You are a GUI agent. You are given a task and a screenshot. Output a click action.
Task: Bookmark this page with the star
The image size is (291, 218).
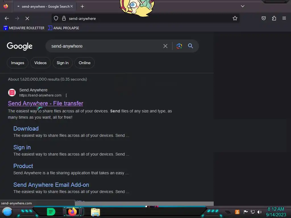[x=235, y=18]
